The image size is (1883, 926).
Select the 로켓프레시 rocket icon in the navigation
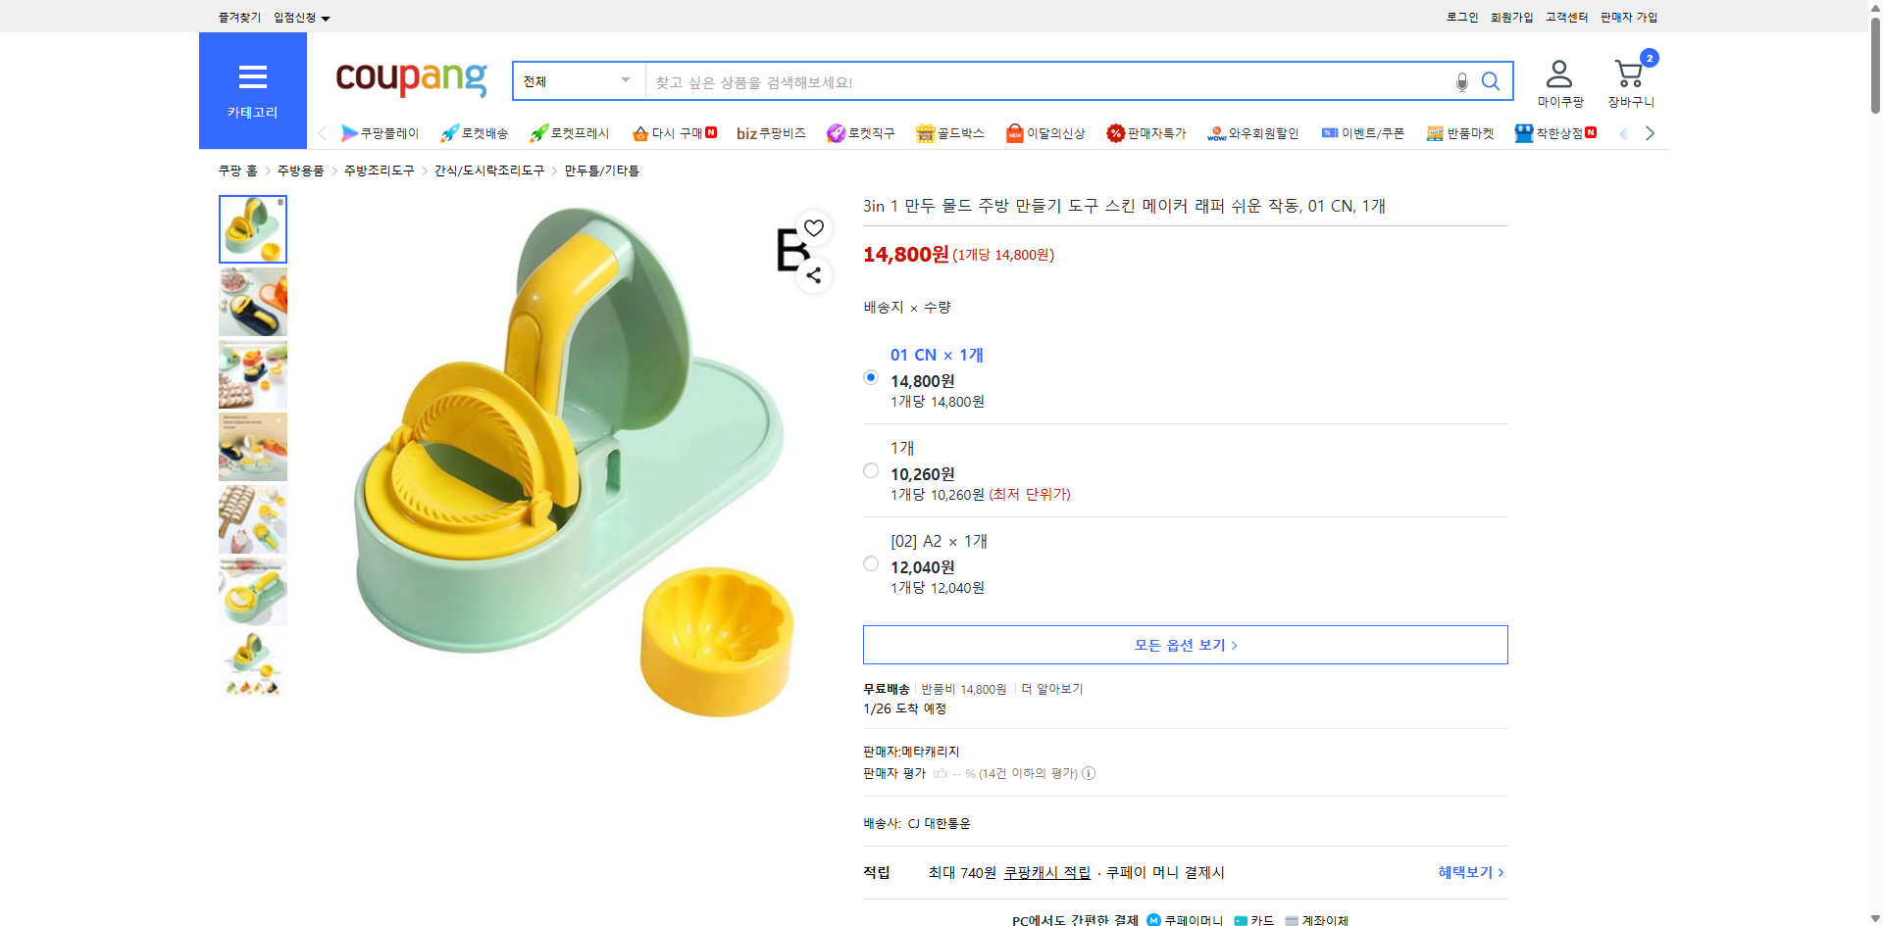[x=538, y=132]
